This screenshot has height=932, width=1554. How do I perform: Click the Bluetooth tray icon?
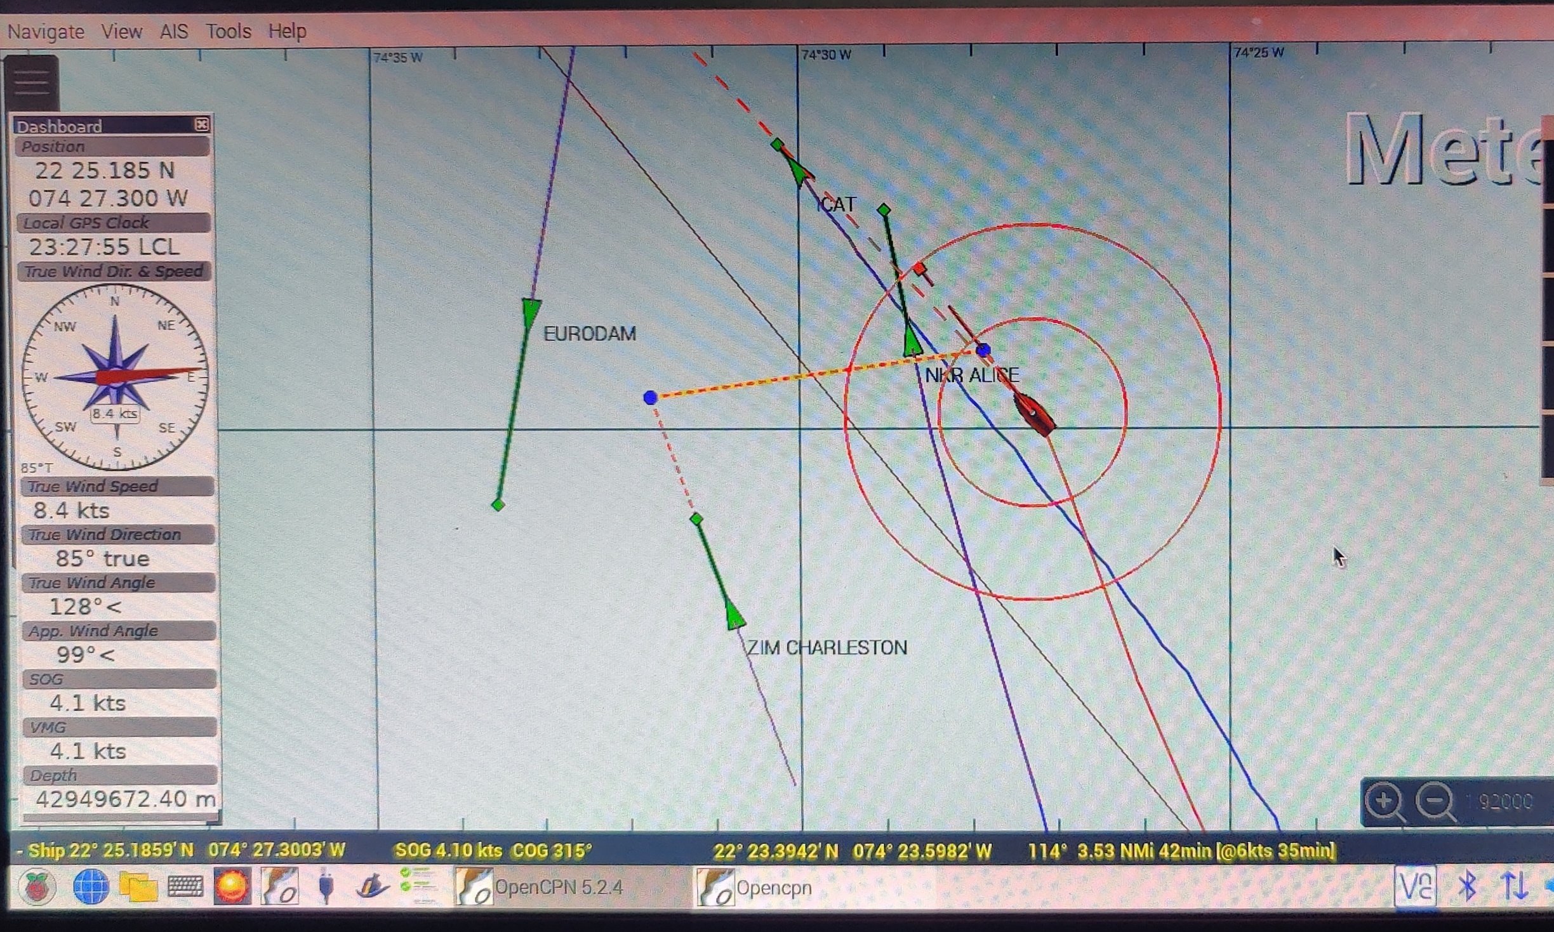(1467, 886)
